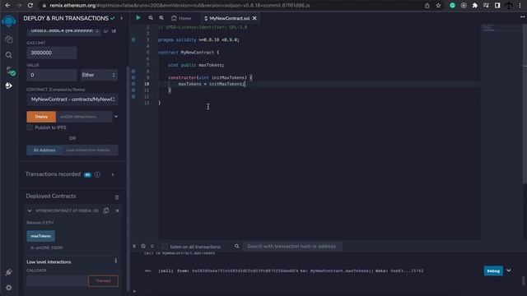Edit the Value amount field
Image resolution: width=527 pixels, height=296 pixels.
click(52, 75)
